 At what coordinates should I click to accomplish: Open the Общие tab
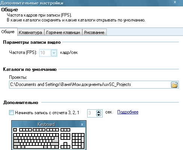(9, 32)
